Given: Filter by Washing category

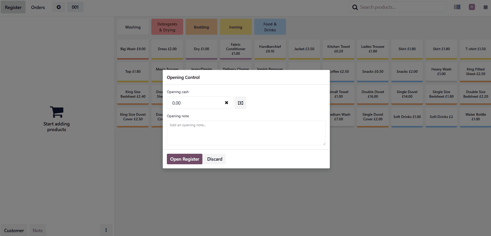Looking at the screenshot, I should (x=133, y=27).
